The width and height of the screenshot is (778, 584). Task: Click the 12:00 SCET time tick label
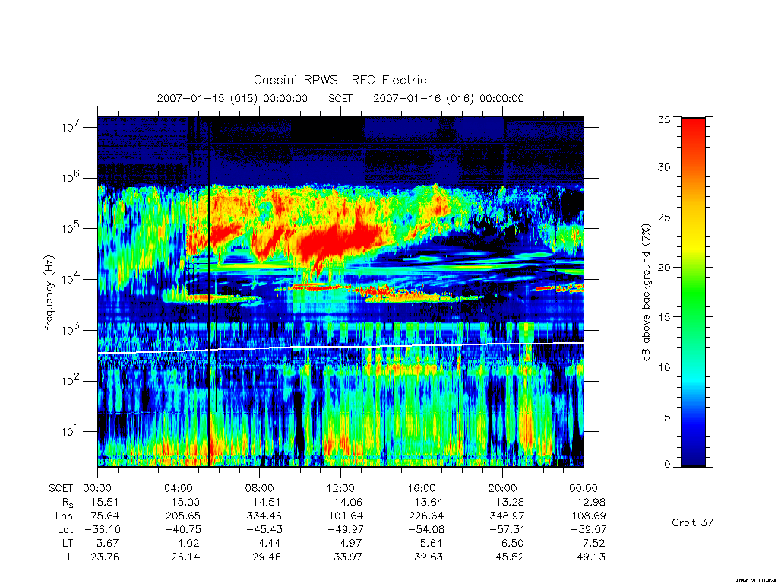click(340, 488)
